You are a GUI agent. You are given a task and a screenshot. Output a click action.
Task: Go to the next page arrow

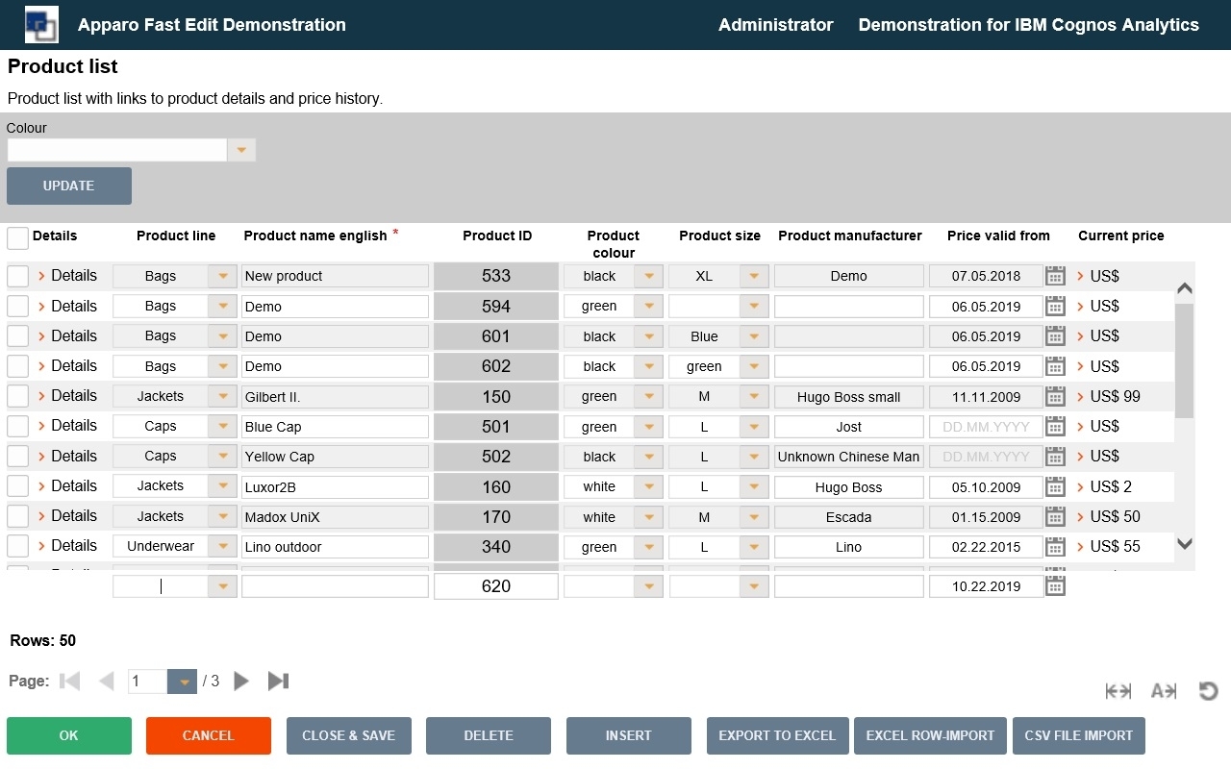coord(241,682)
